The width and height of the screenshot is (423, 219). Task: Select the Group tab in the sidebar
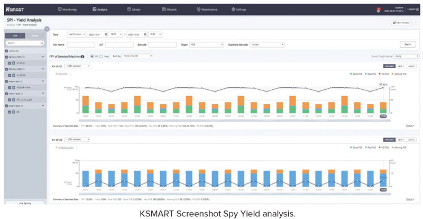35,35
